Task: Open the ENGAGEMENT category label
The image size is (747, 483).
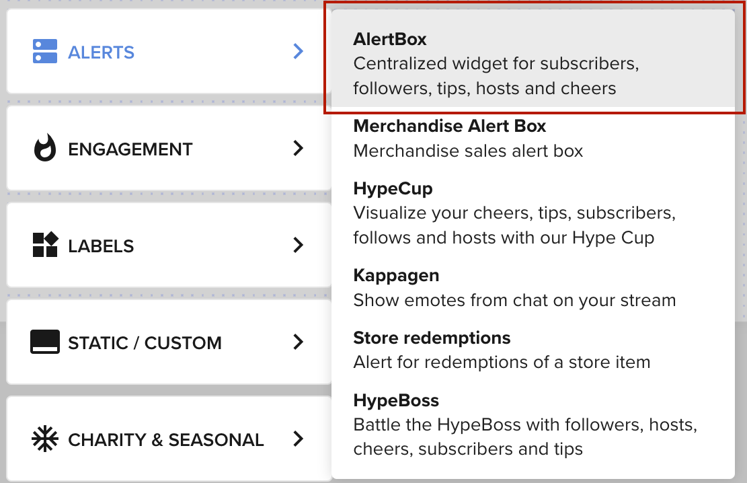Action: coord(130,149)
